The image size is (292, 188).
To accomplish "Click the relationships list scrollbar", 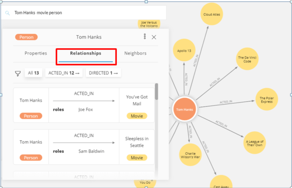I will click(156, 91).
